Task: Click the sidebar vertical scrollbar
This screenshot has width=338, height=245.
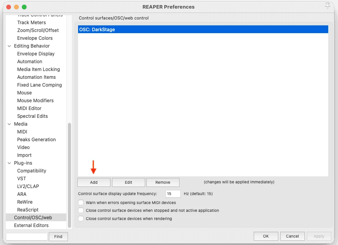Action: [69, 175]
